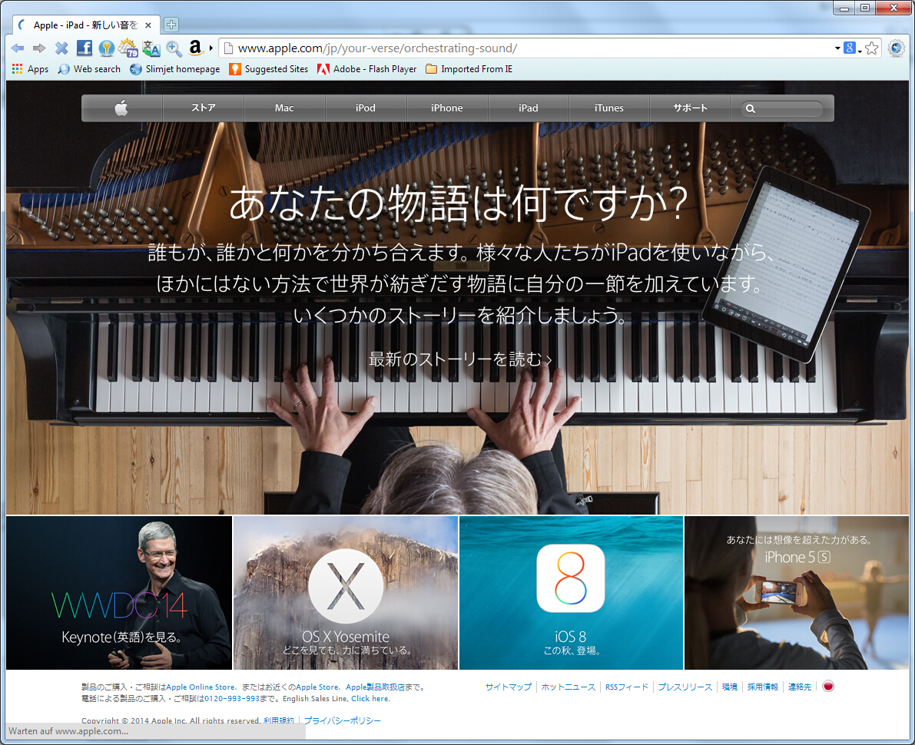Open the RSSフィード footer link
Image resolution: width=915 pixels, height=745 pixels.
(x=627, y=687)
